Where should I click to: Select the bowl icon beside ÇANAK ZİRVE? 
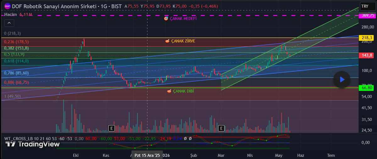(x=167, y=41)
